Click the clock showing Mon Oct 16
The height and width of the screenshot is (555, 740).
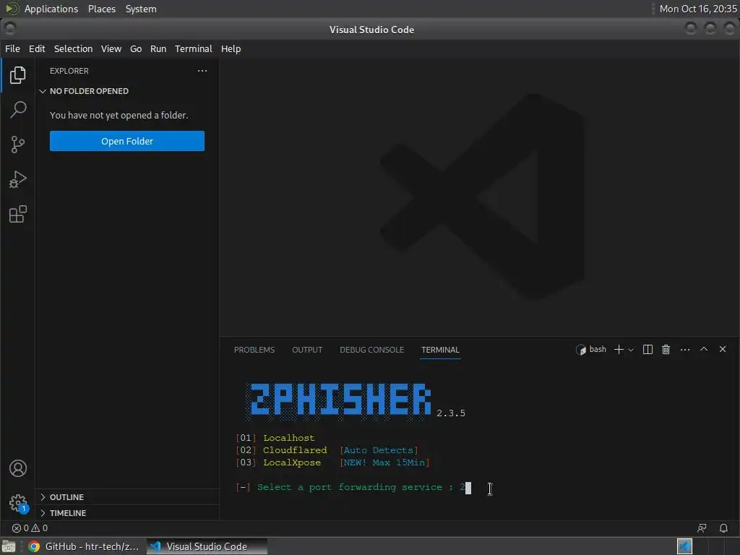click(x=698, y=9)
